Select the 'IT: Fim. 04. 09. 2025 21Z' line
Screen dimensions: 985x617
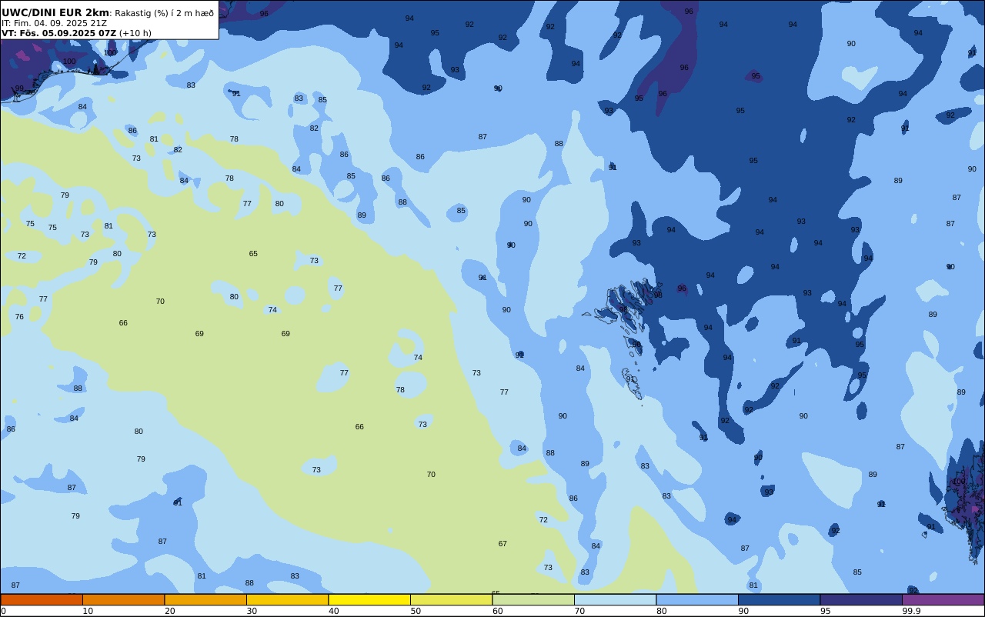tap(54, 23)
